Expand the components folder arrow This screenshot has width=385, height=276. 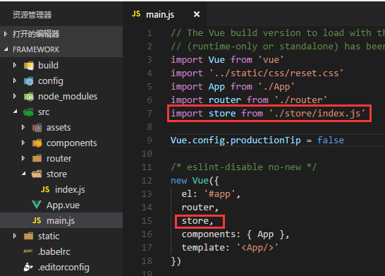click(23, 143)
